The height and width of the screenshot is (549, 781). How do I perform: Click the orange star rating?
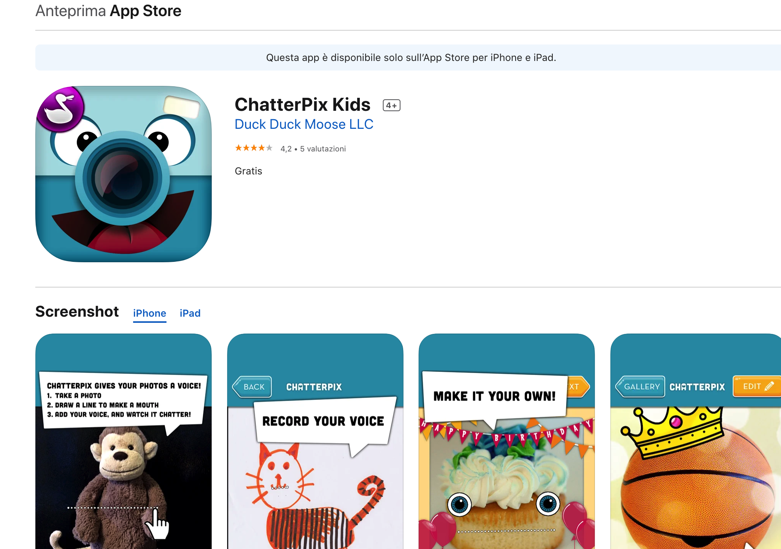pyautogui.click(x=254, y=148)
